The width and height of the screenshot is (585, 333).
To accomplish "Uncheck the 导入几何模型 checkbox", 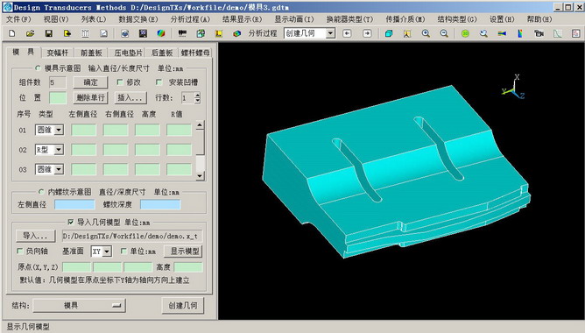I will click(71, 222).
